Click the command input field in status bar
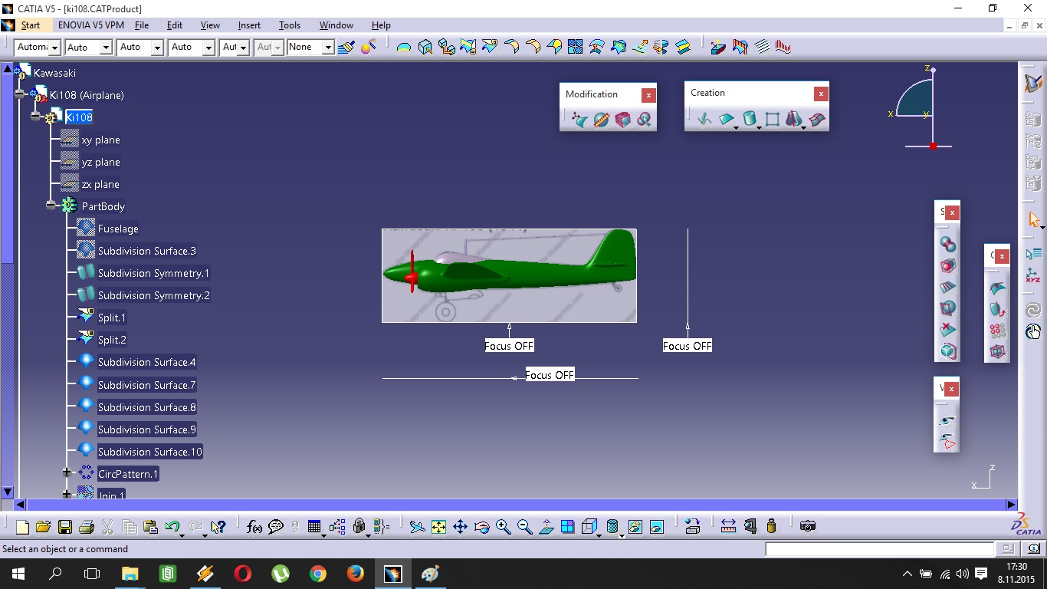Screen dimensions: 1047x589 click(879, 549)
